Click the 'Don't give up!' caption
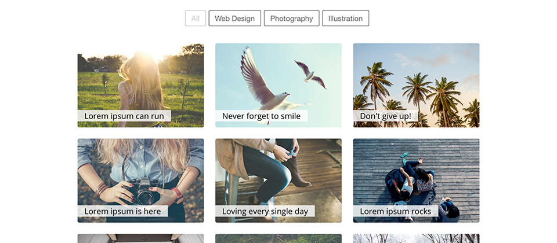The width and height of the screenshot is (557, 243). point(385,116)
